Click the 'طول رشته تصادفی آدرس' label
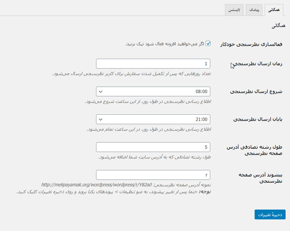 click(255, 147)
